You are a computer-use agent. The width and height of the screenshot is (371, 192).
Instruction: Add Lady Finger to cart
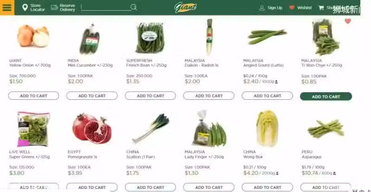tap(209, 187)
